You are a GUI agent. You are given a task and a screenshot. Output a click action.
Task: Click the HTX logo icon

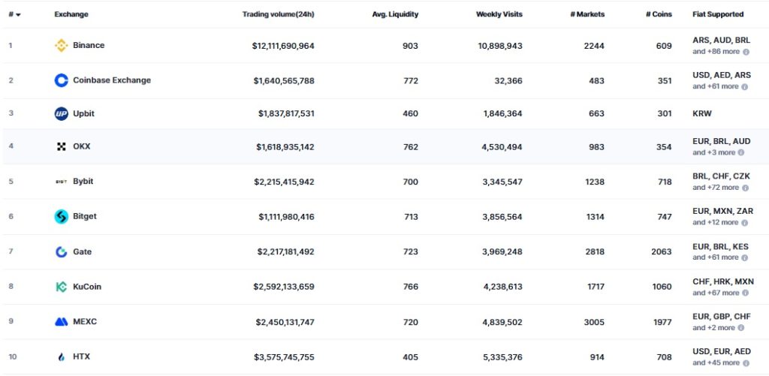pyautogui.click(x=62, y=357)
